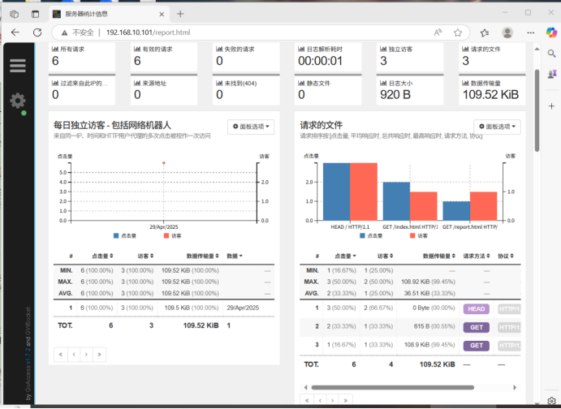
Task: Click the chart icon beside 数据传输量
Action: pos(465,83)
